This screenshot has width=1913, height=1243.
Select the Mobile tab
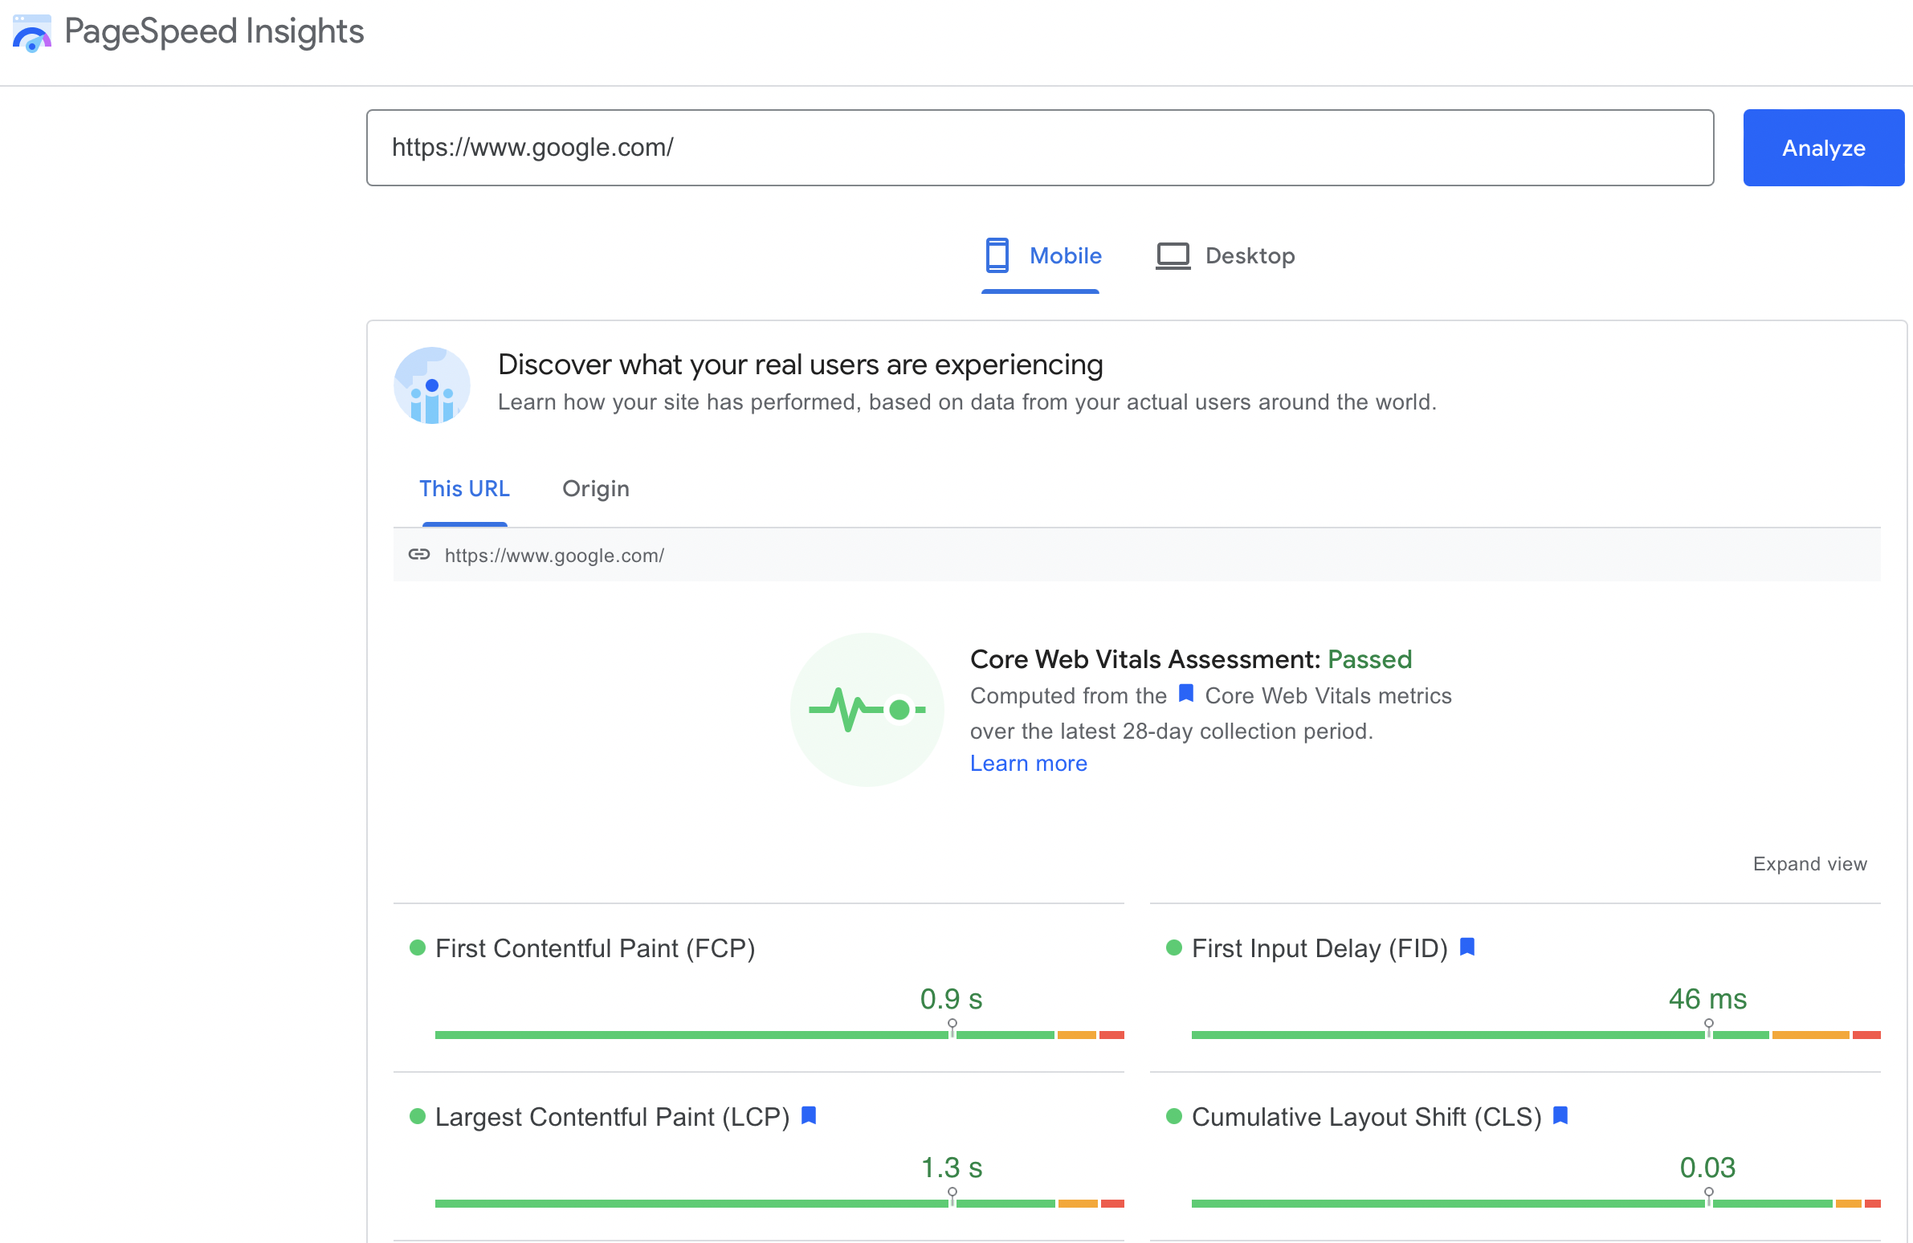point(1064,255)
